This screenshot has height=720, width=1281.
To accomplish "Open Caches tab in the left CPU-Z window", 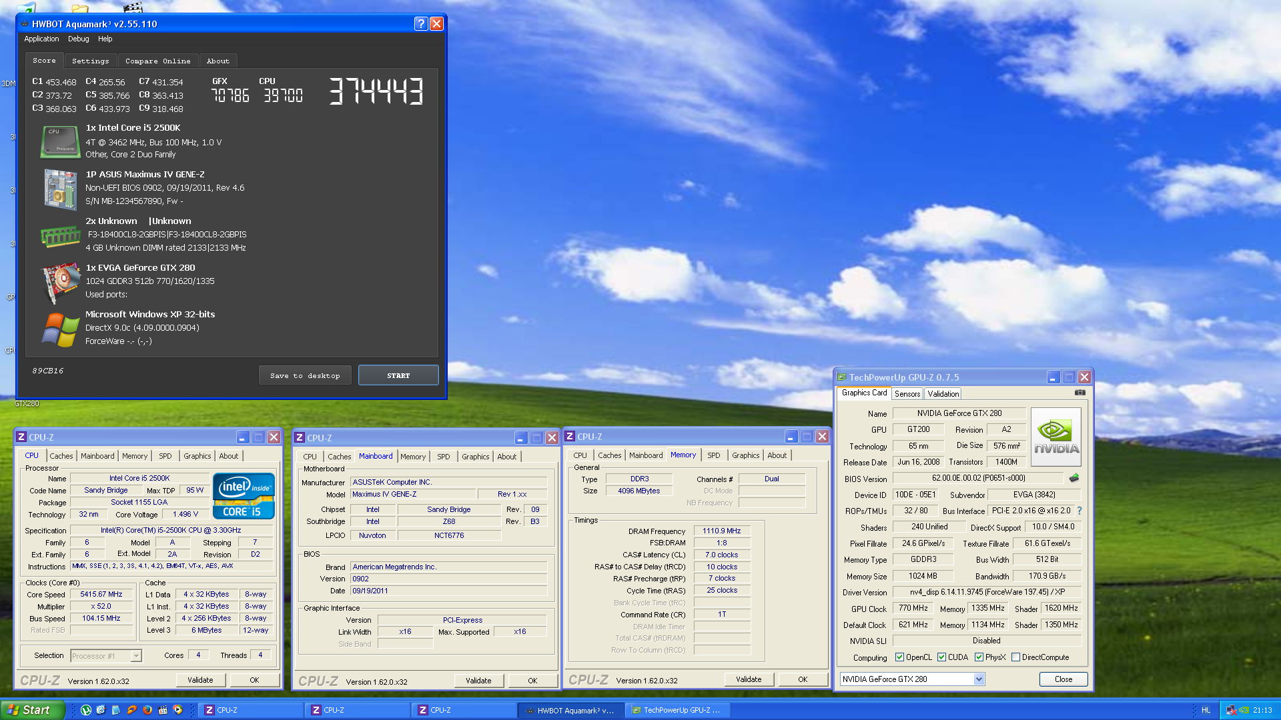I will [x=61, y=456].
